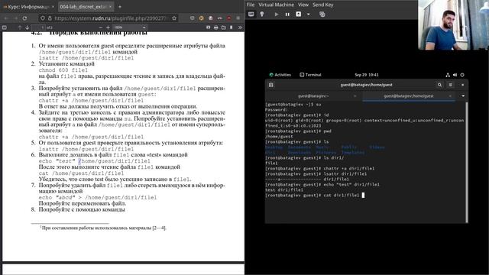The height and width of the screenshot is (275, 489).
Task: Open a file in the PDF viewer
Action: coord(224,27)
